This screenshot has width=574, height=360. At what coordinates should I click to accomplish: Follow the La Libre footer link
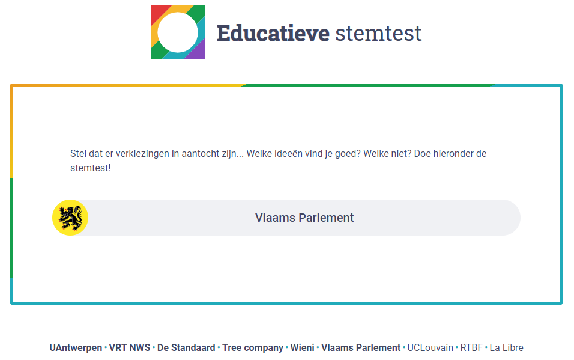click(x=507, y=347)
